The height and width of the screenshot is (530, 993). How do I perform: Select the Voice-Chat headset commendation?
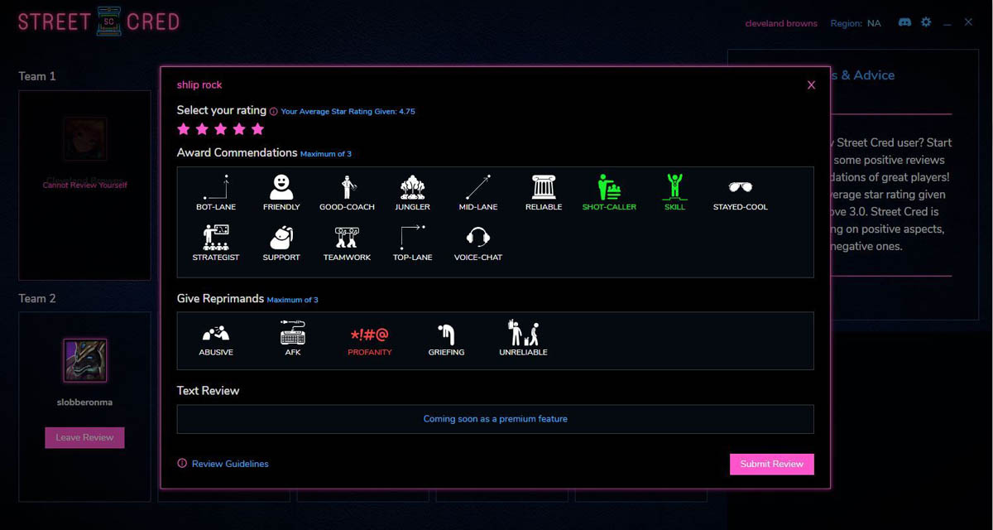(477, 239)
